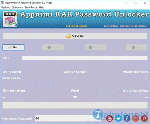150x124 pixels.
Task: Click the disabled Stop button
Action: coord(136,47)
